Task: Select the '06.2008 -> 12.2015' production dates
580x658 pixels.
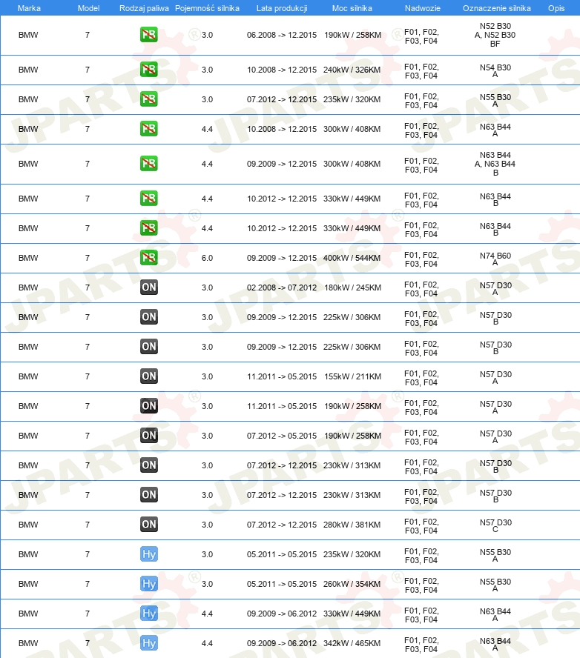Action: point(282,36)
